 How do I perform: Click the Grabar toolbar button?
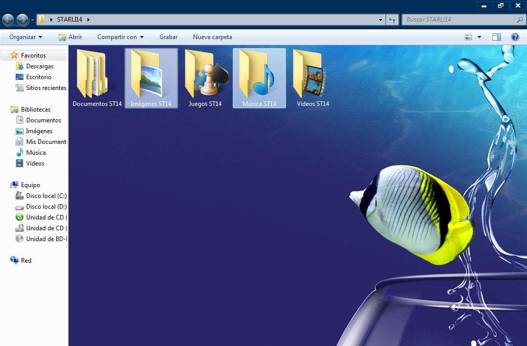pyautogui.click(x=168, y=37)
